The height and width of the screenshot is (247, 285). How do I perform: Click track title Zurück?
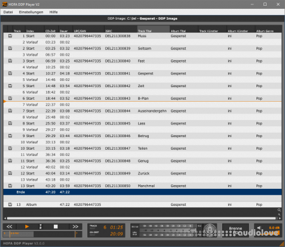(144, 173)
